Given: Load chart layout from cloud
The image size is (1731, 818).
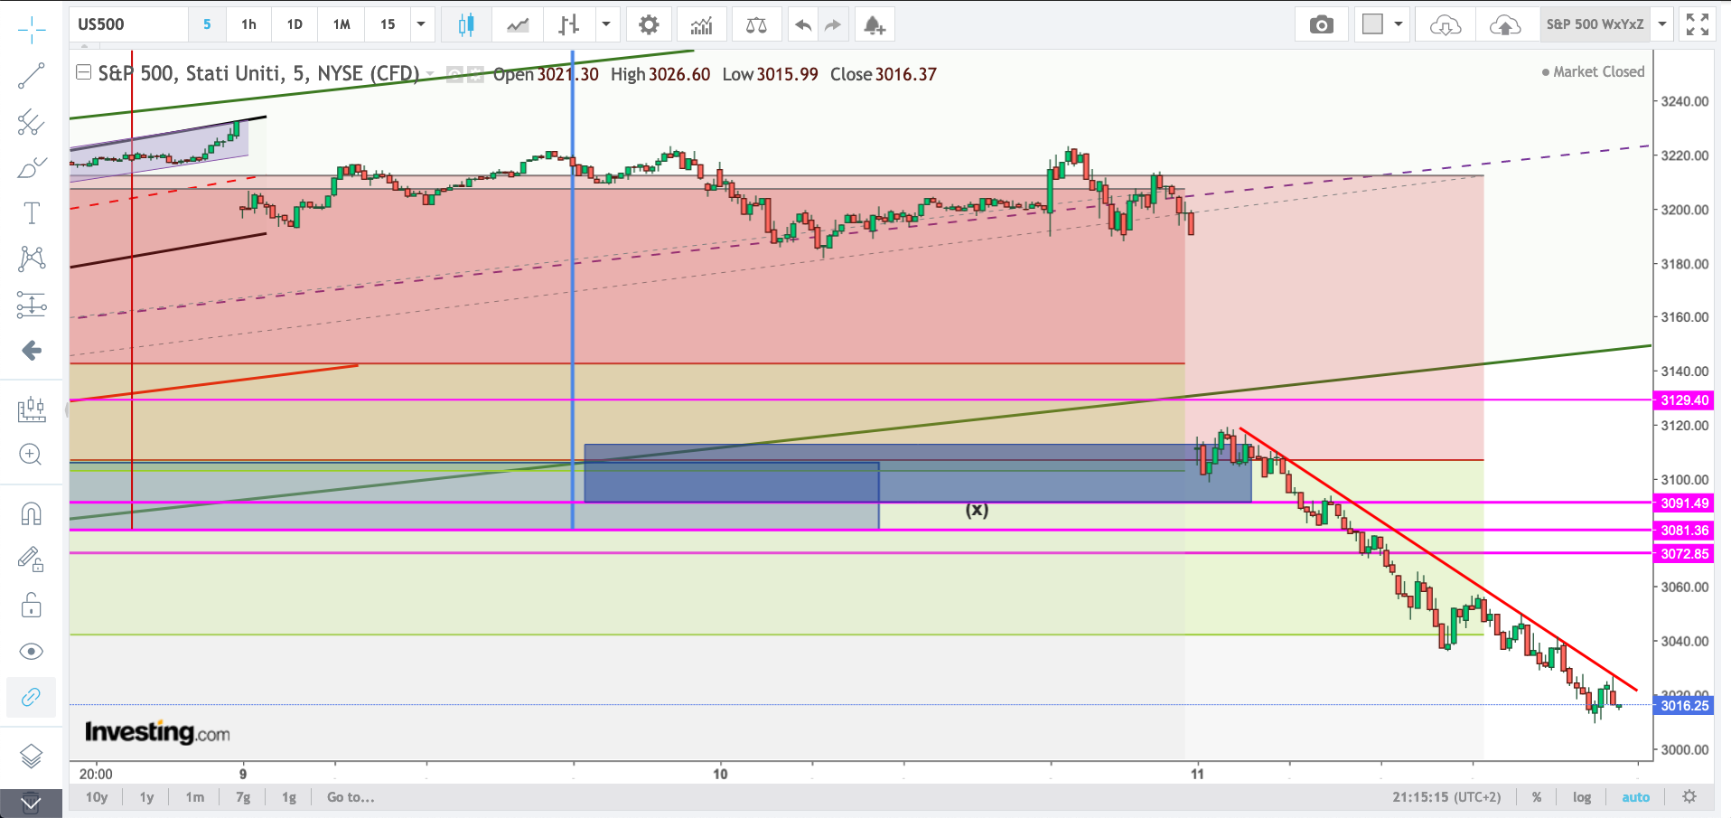Looking at the screenshot, I should (1446, 24).
